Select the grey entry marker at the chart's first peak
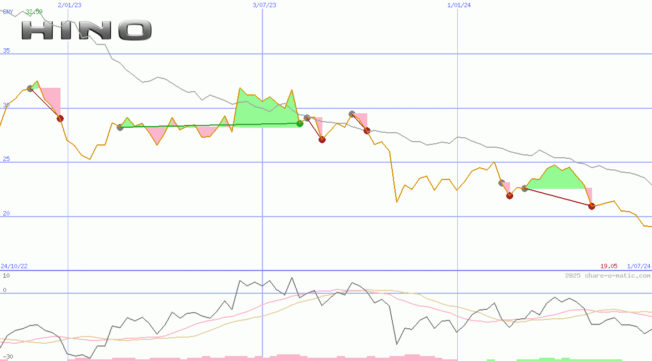The height and width of the screenshot is (361, 652). coord(30,88)
